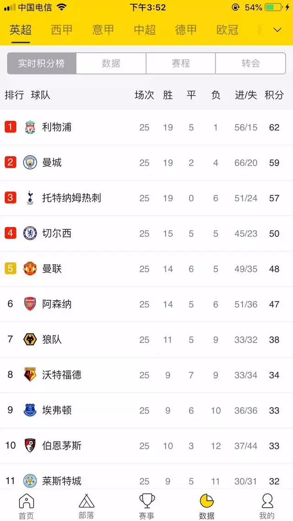The image size is (293, 521).
Task: Select the 赛程 schedule segment
Action: [x=181, y=63]
